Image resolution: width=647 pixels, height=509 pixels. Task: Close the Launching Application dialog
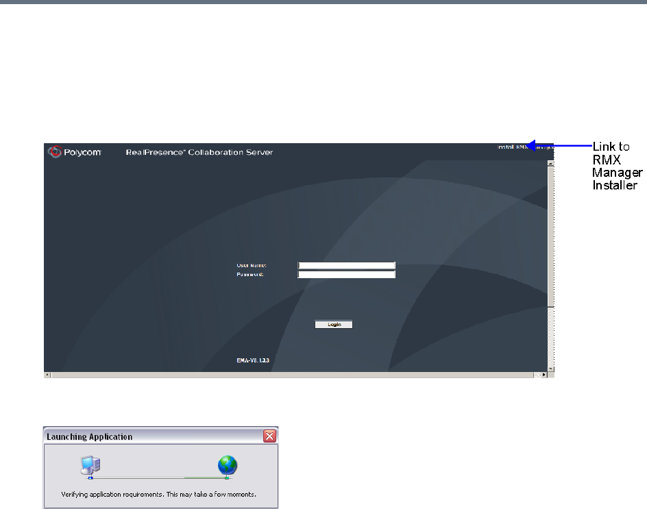tap(269, 436)
